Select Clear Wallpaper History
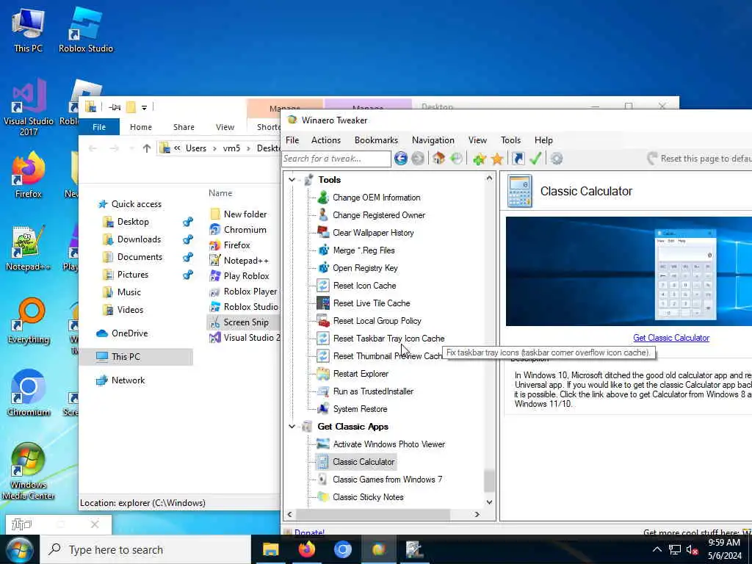Image resolution: width=752 pixels, height=564 pixels. (x=373, y=233)
